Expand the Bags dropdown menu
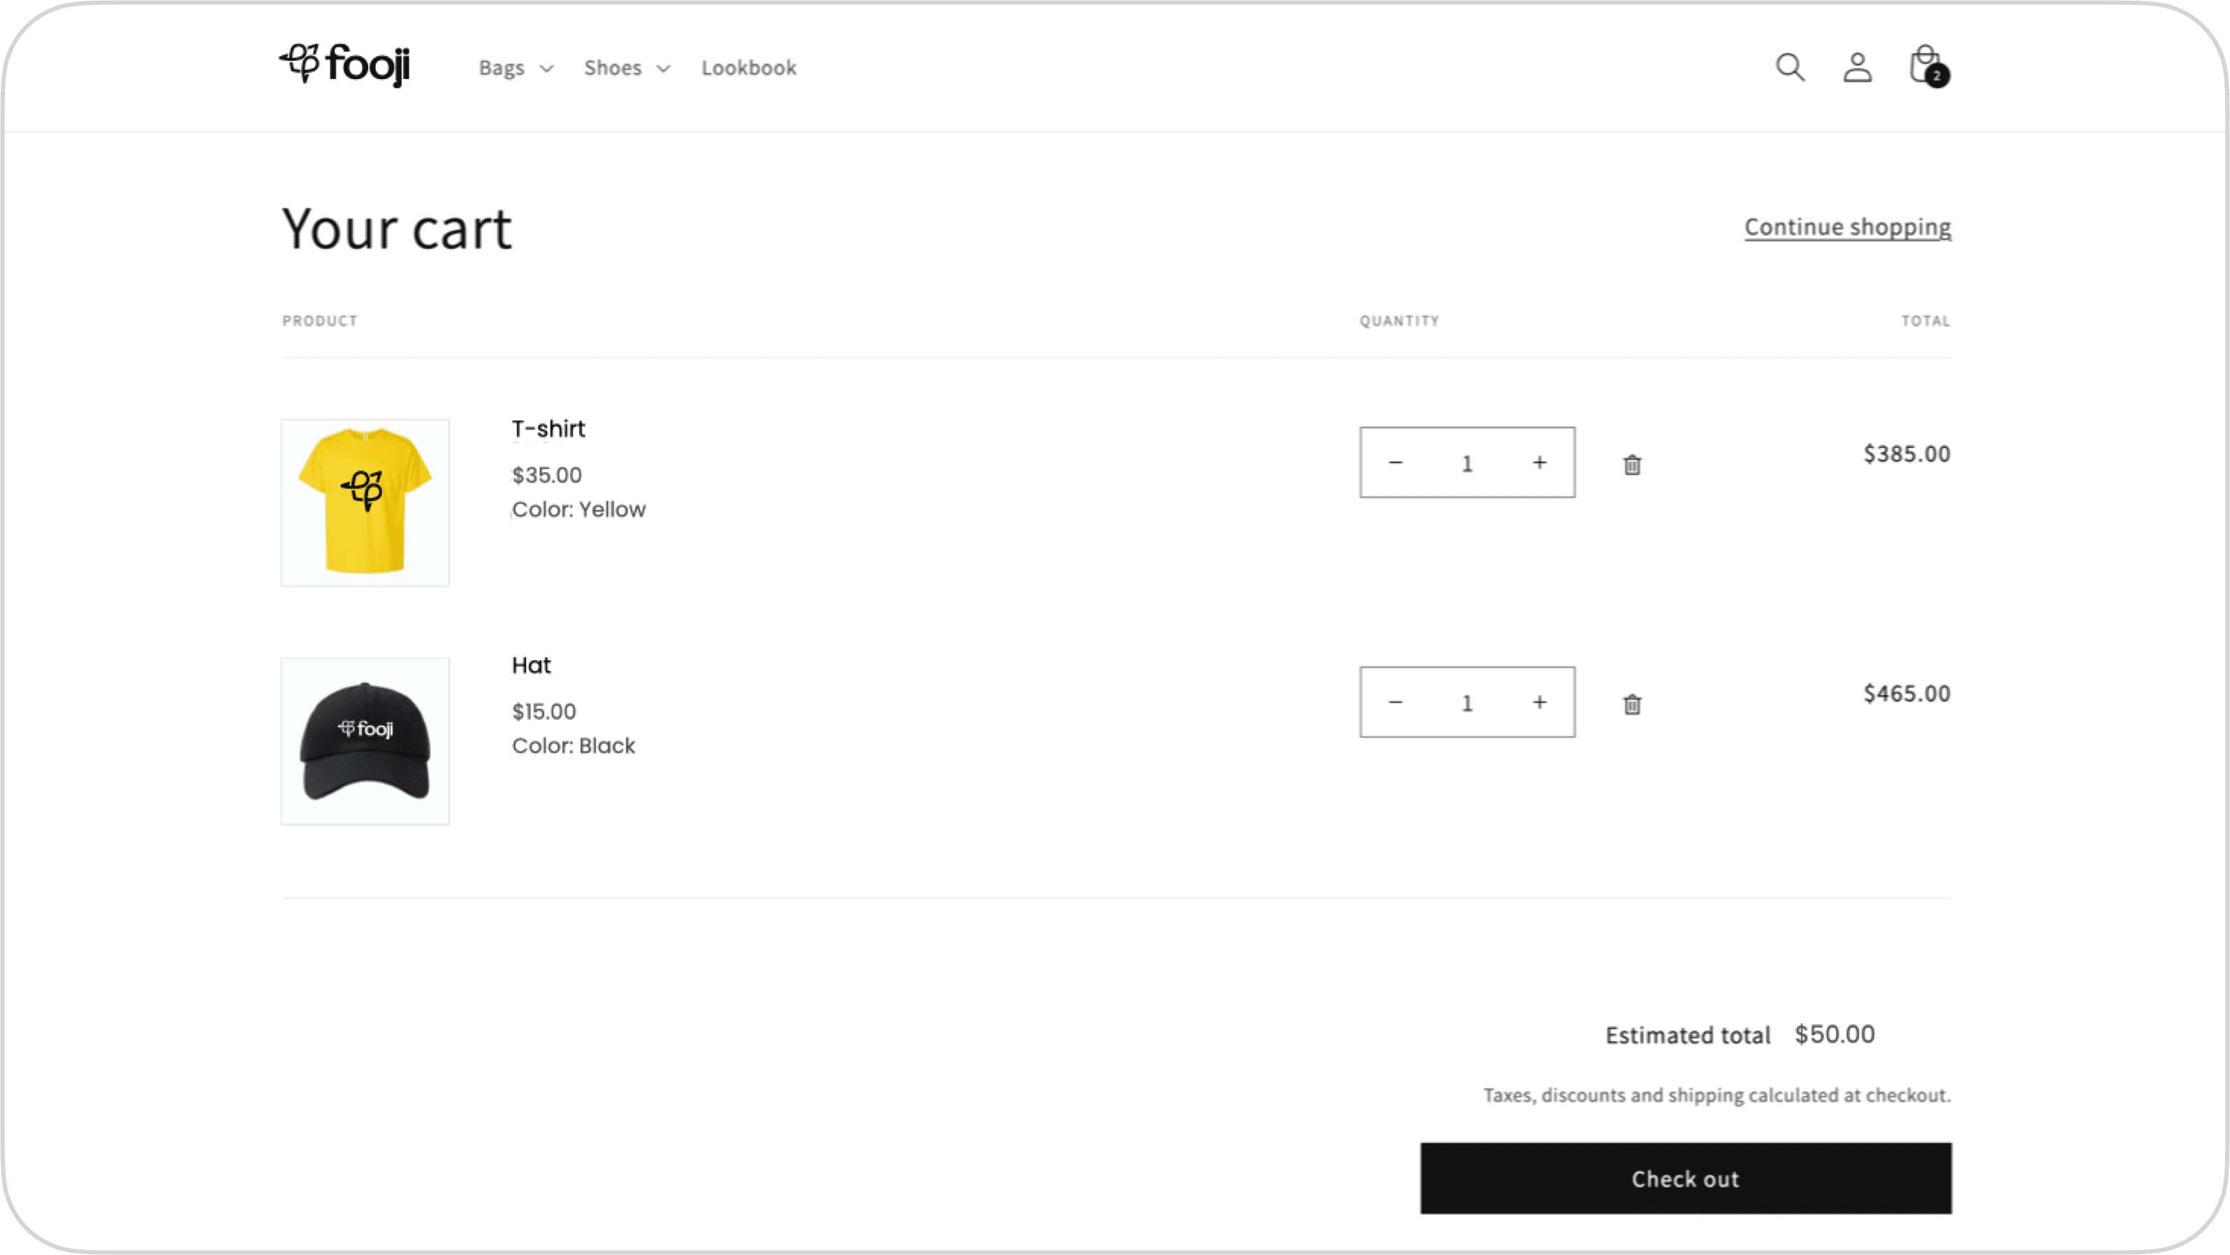The image size is (2230, 1255). pyautogui.click(x=516, y=68)
